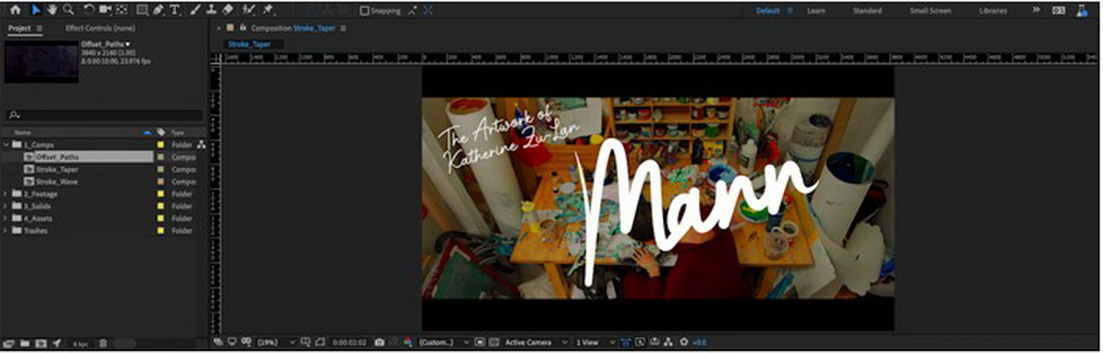
Task: Collapse the 1_Comps folder
Action: [6, 145]
